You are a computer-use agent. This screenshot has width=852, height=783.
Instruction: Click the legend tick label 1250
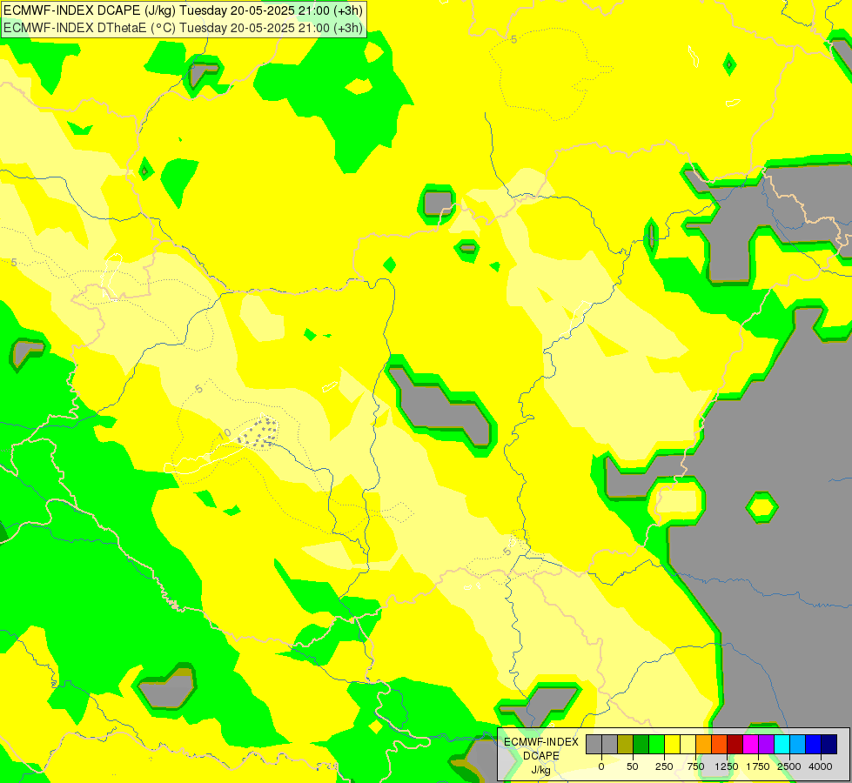[x=727, y=766]
